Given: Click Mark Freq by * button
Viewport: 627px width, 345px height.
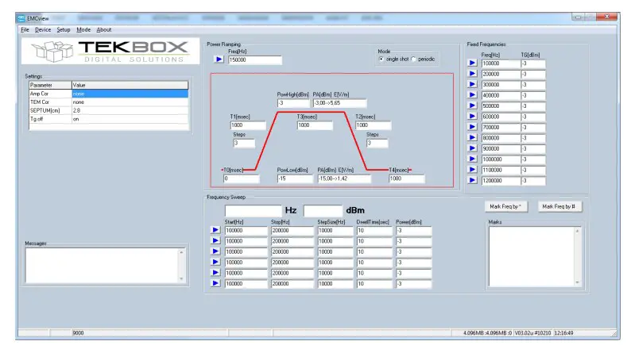Looking at the screenshot, I should point(505,206).
